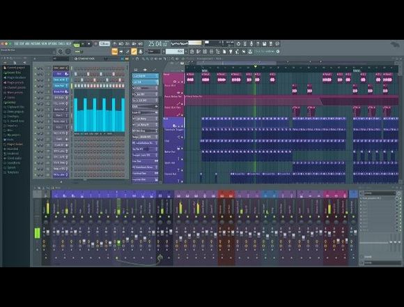This screenshot has height=307, width=404.
Task: Click the render export icon
Action: click(271, 43)
